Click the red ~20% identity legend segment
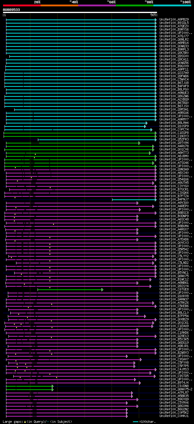This screenshot has height=424, width=194. [22, 5]
